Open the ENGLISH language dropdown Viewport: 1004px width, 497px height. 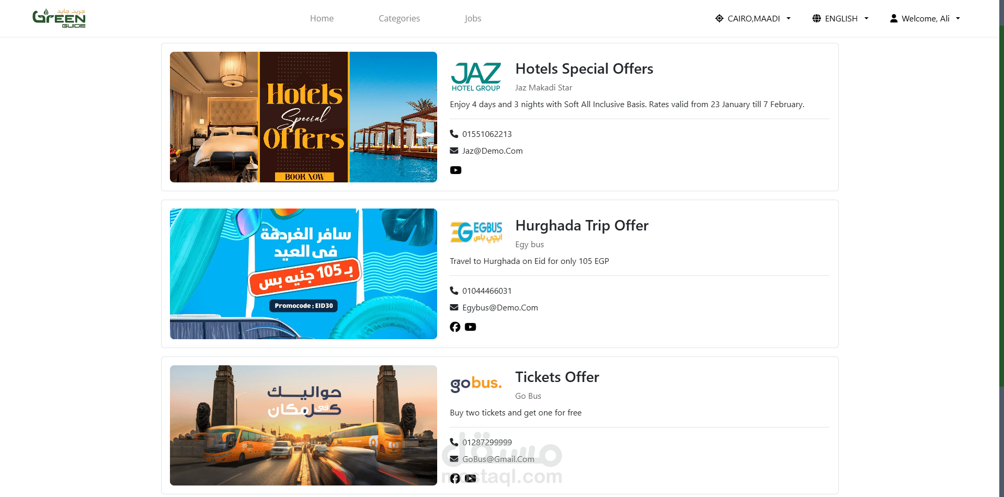click(840, 18)
